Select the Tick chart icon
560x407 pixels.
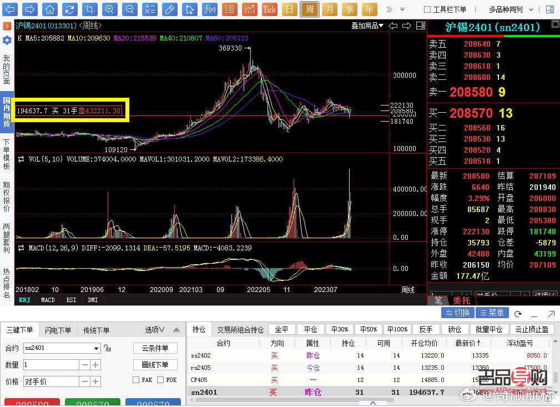click(x=270, y=8)
